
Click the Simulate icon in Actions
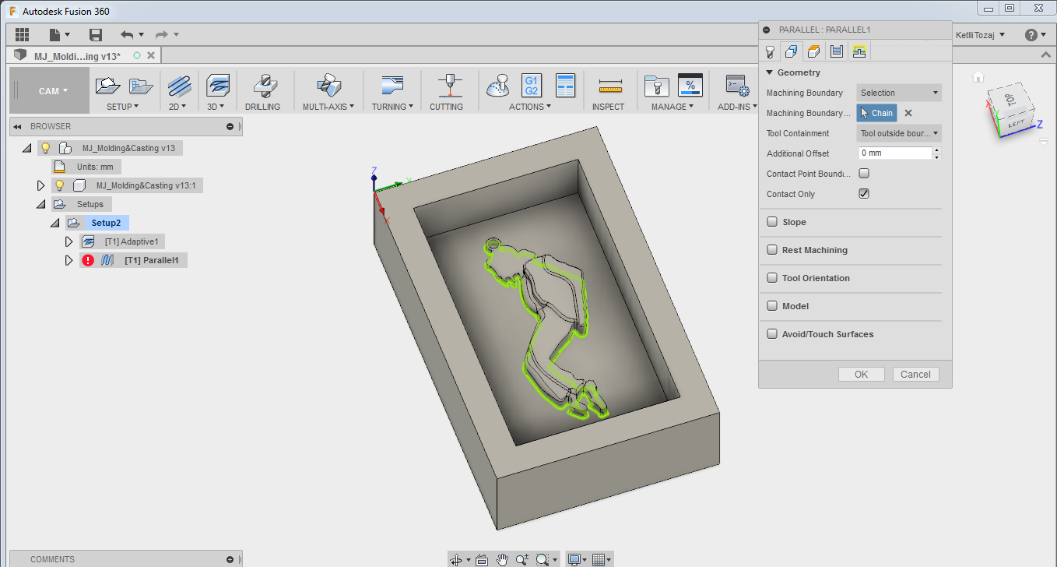click(x=498, y=85)
